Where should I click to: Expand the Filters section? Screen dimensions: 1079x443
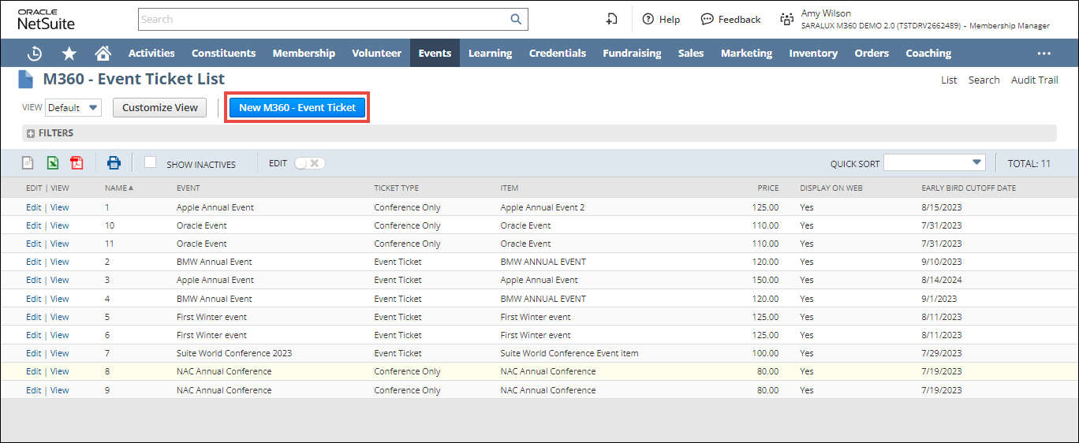(31, 134)
